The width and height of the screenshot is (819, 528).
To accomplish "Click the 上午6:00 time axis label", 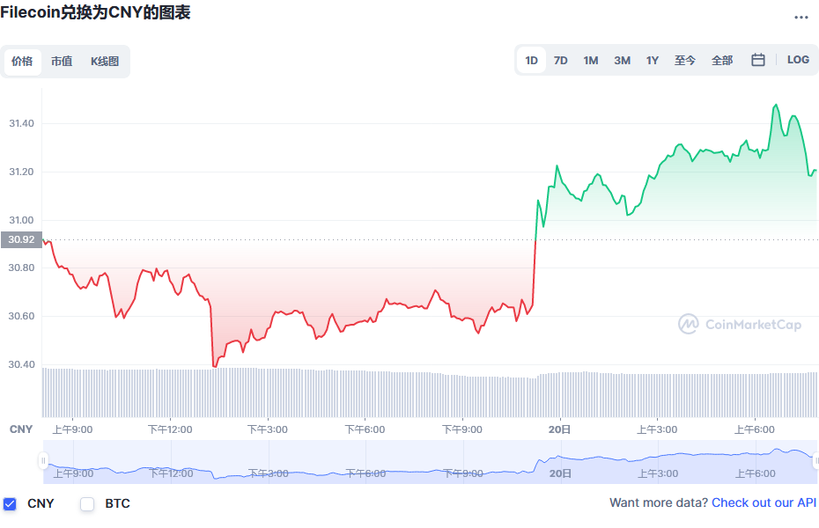I will point(755,429).
